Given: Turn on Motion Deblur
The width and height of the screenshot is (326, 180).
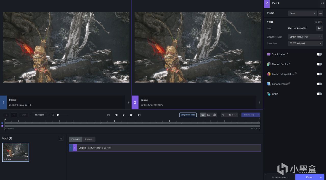Looking at the screenshot, I should pyautogui.click(x=319, y=64).
